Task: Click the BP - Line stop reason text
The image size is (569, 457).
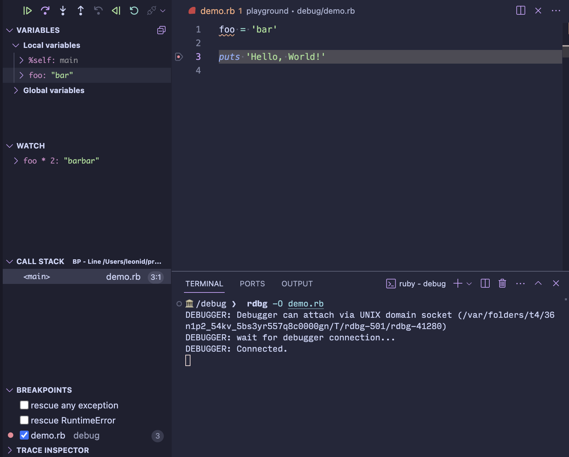Action: pyautogui.click(x=117, y=262)
